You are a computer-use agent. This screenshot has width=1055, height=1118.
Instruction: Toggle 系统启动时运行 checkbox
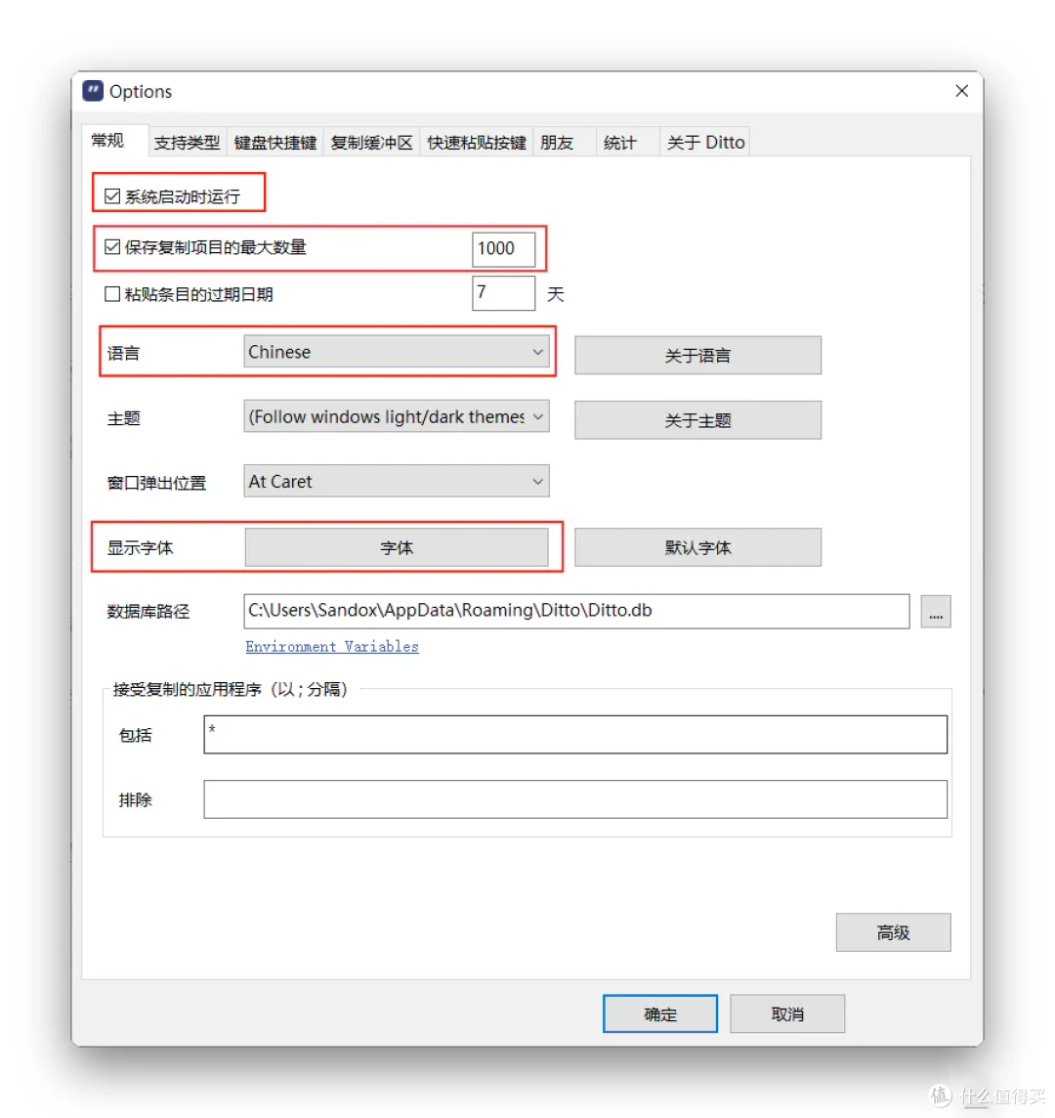[x=112, y=196]
